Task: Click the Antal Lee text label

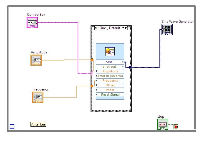Action: (38, 124)
